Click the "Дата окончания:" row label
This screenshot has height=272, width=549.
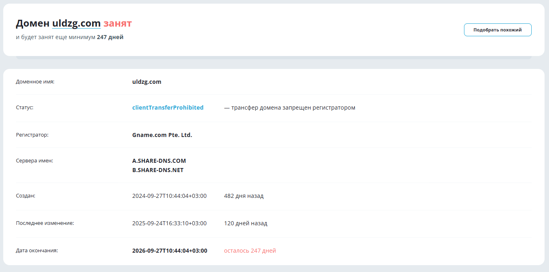37,251
